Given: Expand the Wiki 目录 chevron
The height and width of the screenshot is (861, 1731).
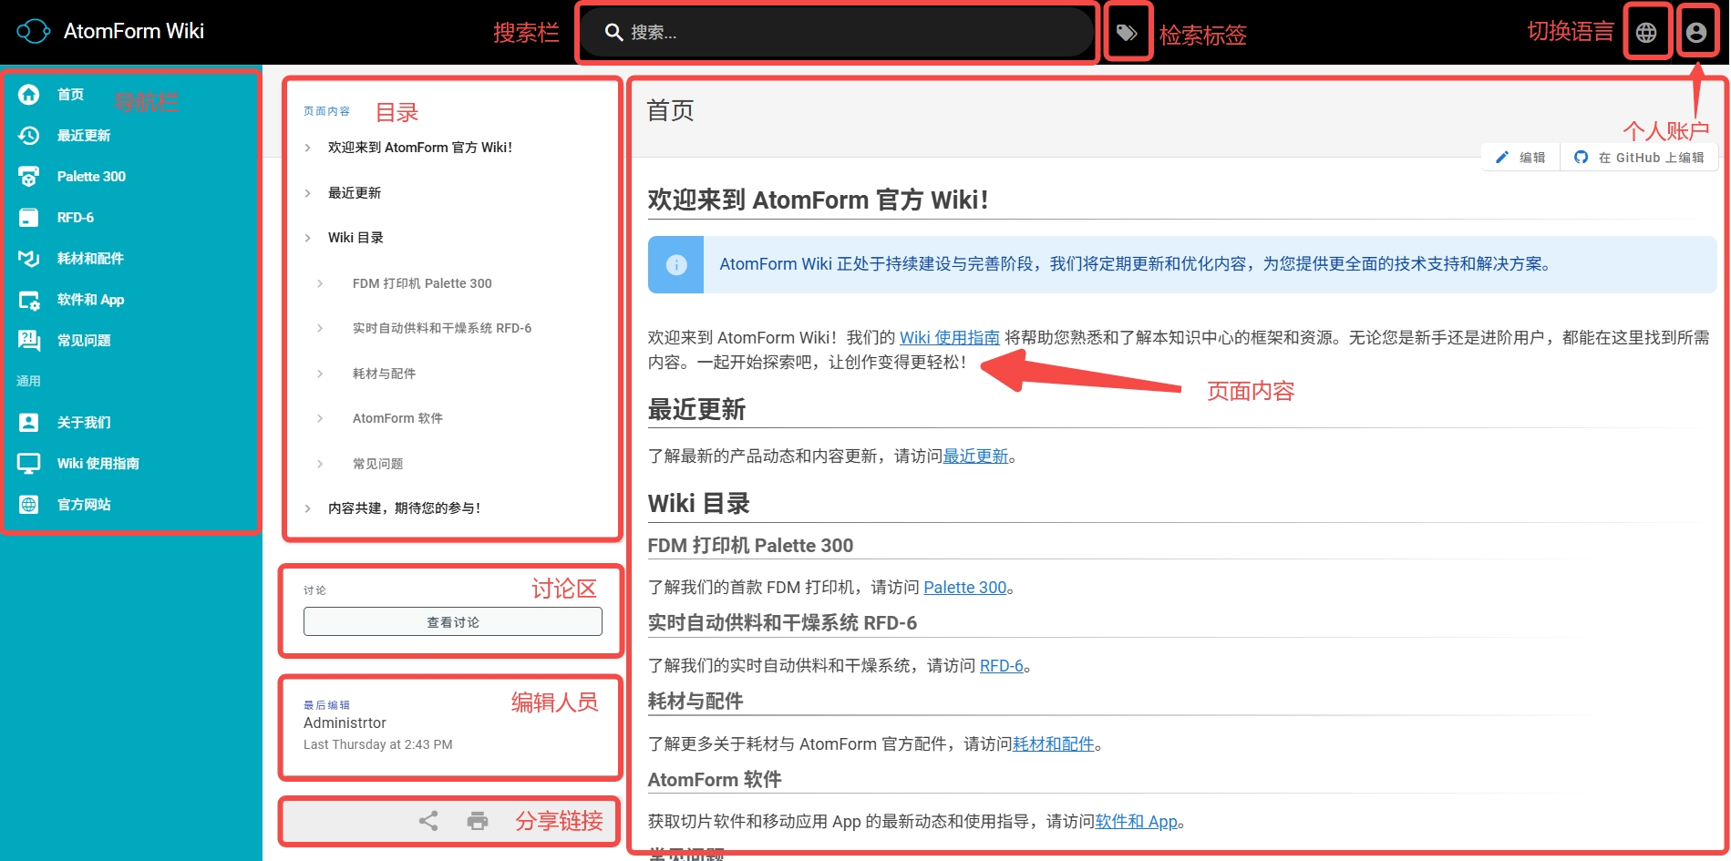Looking at the screenshot, I should [308, 238].
